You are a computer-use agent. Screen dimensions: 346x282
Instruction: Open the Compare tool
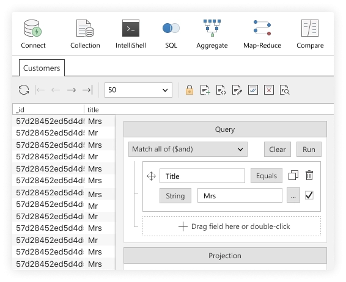(310, 28)
